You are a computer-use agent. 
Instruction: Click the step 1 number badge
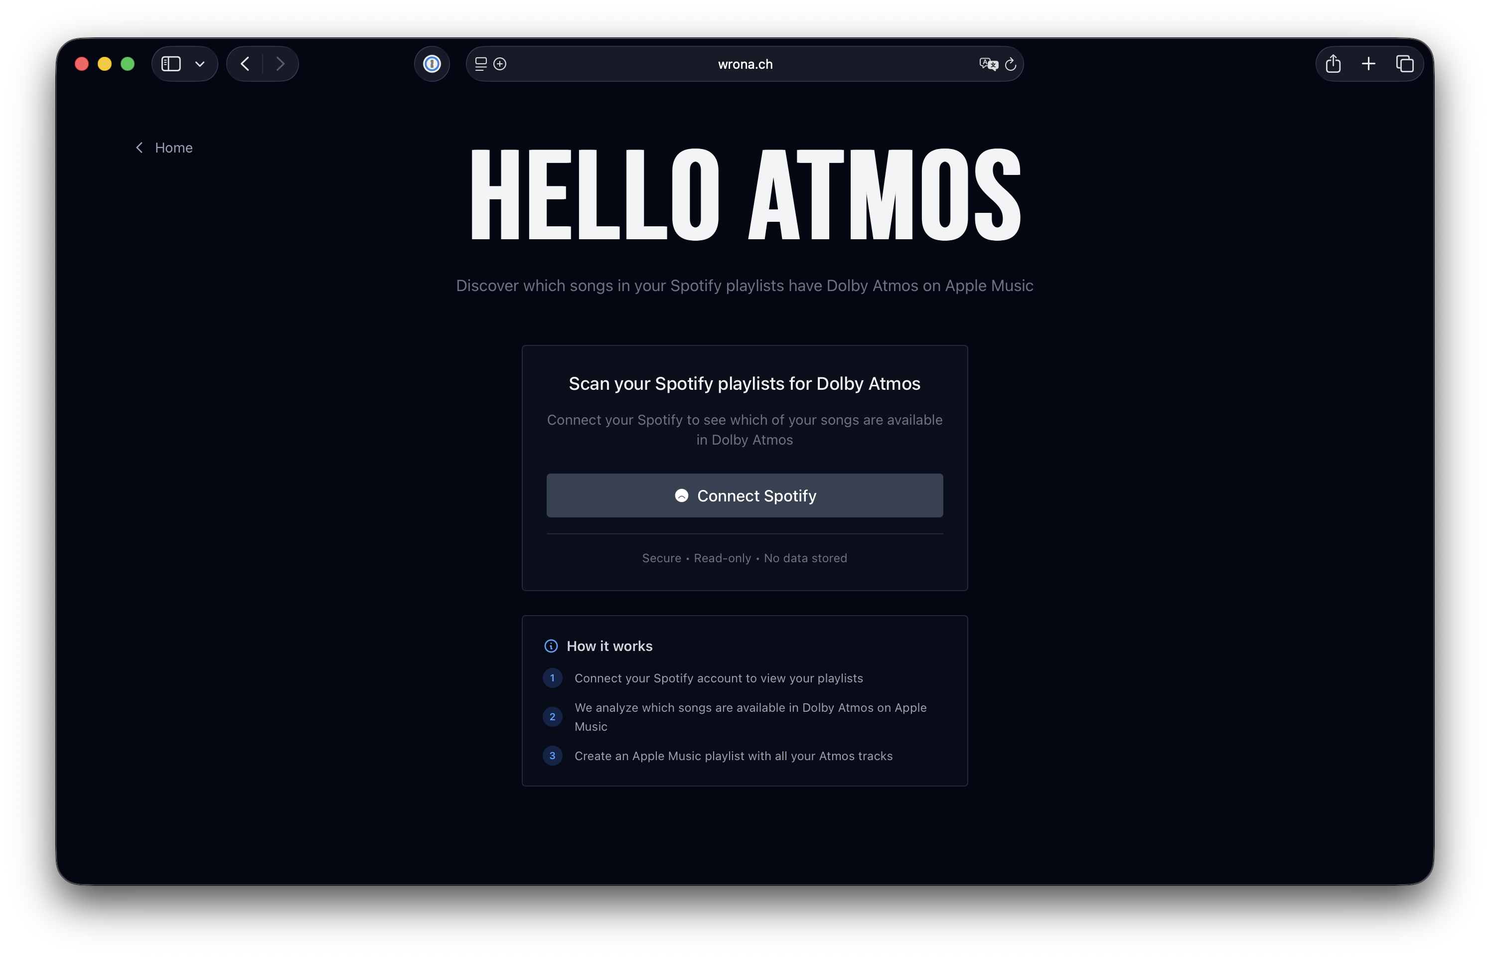[x=552, y=677]
